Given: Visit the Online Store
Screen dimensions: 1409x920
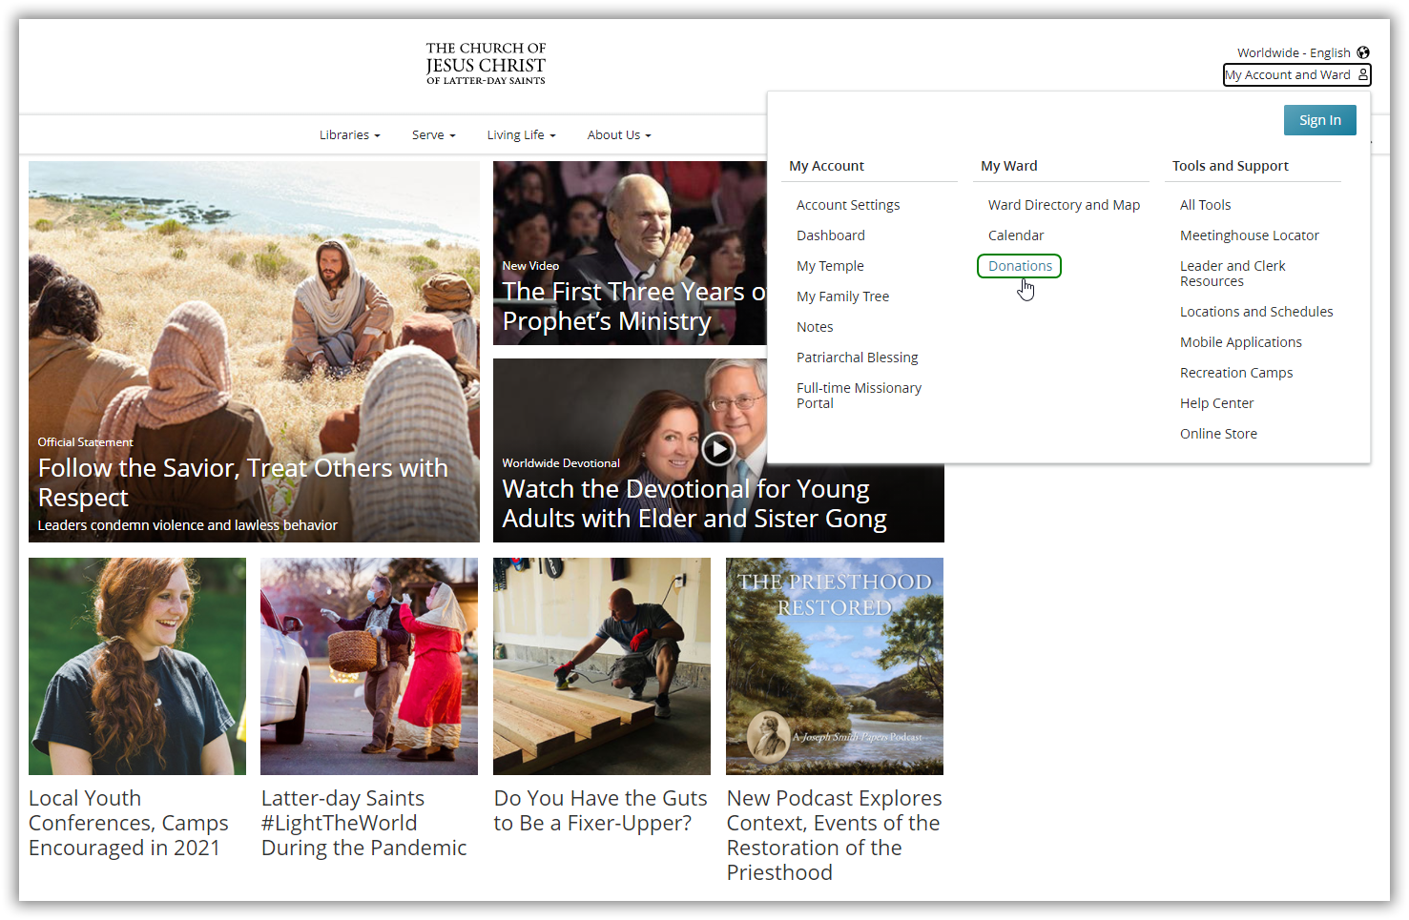Looking at the screenshot, I should pos(1218,434).
